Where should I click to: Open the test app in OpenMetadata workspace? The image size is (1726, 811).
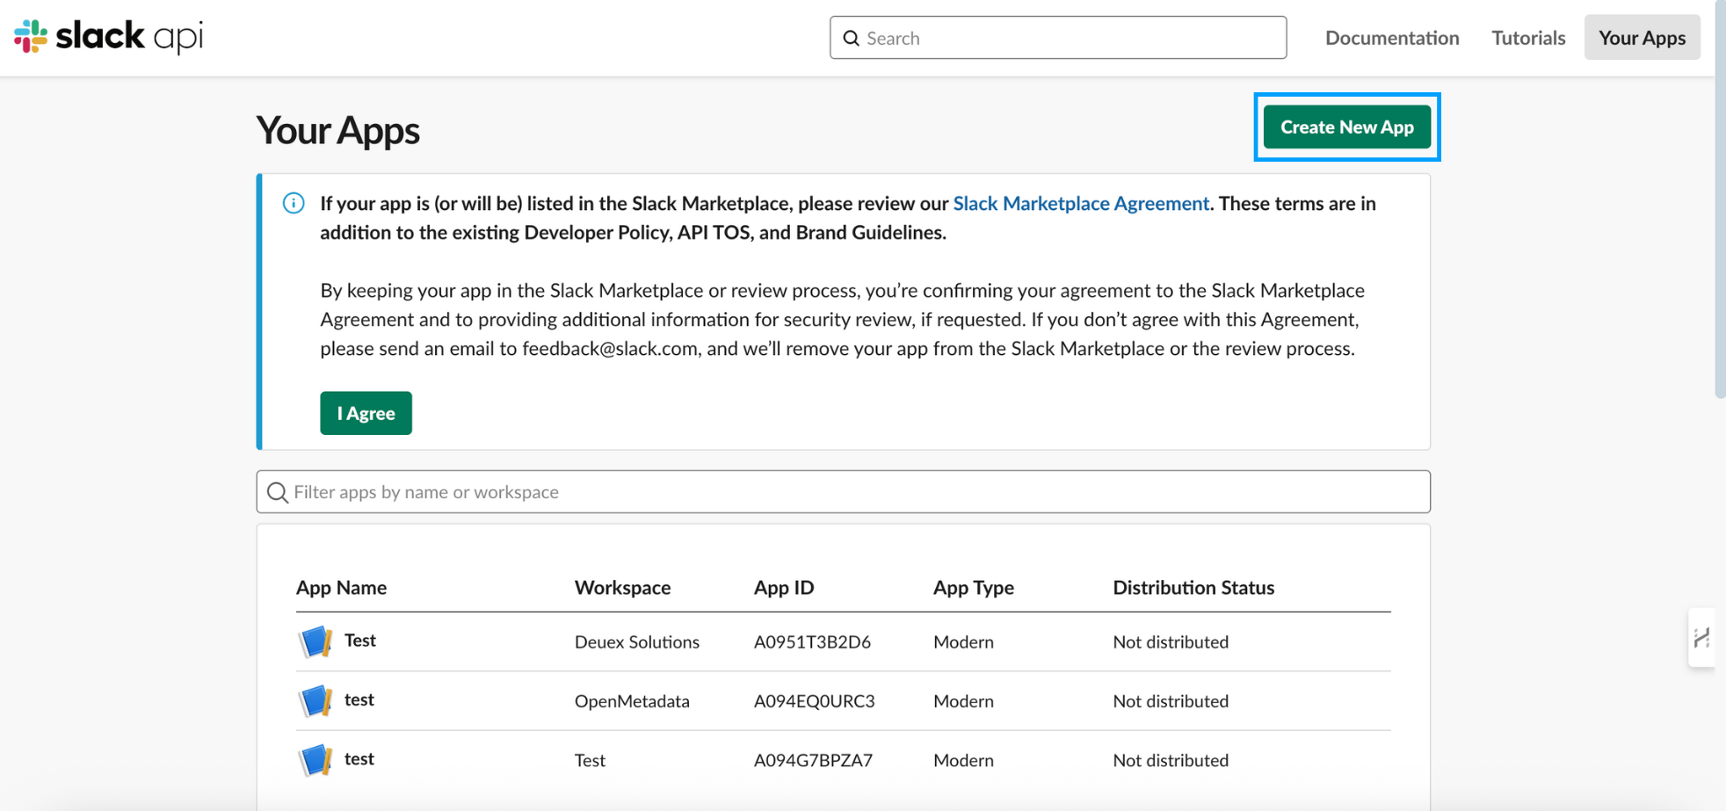pyautogui.click(x=359, y=699)
